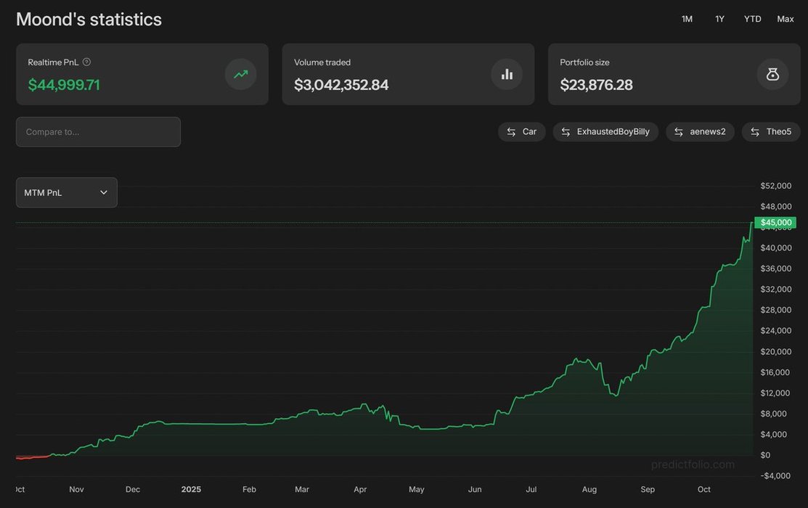Click the help icon beside Realtime PnL
This screenshot has height=508, width=808.
pos(87,62)
